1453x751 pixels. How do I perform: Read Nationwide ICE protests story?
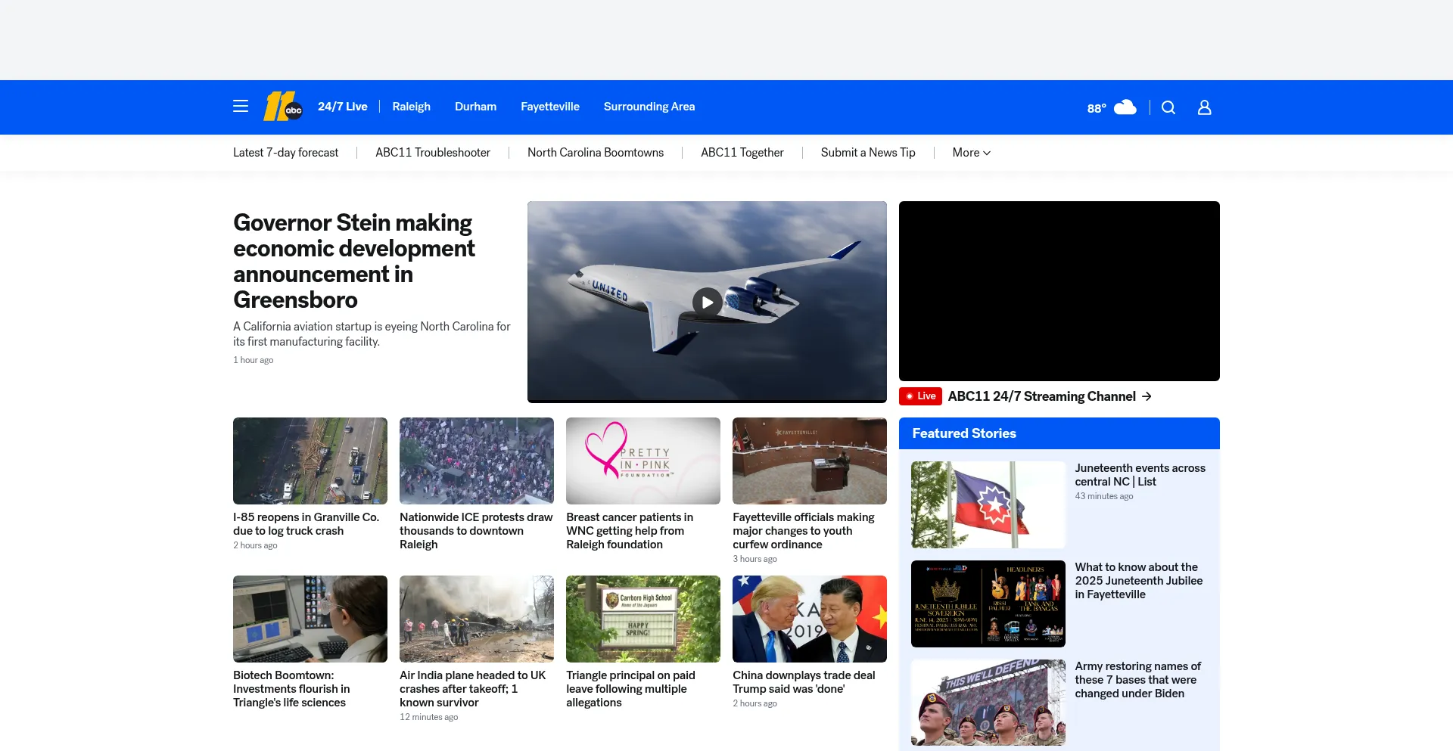coord(476,531)
